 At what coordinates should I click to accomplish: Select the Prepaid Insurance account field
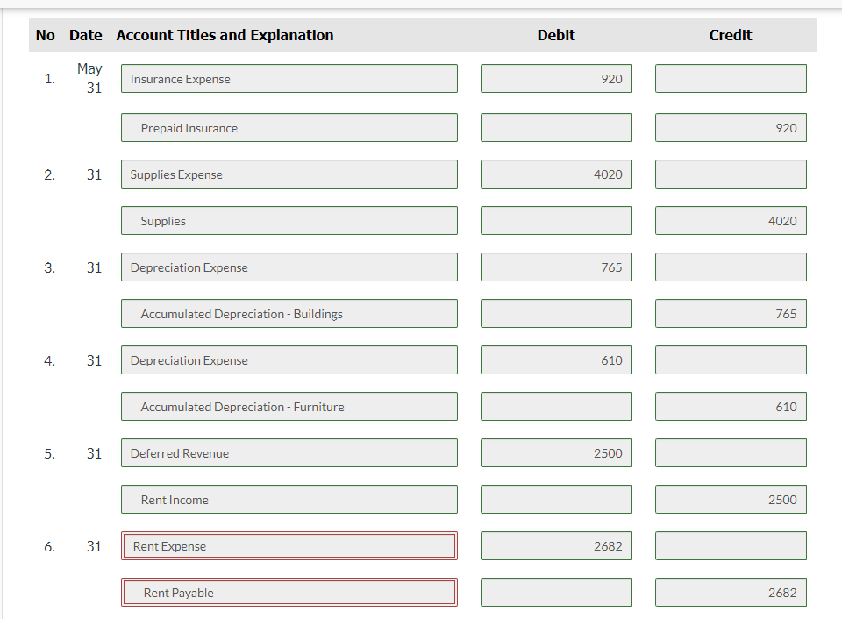(x=289, y=128)
